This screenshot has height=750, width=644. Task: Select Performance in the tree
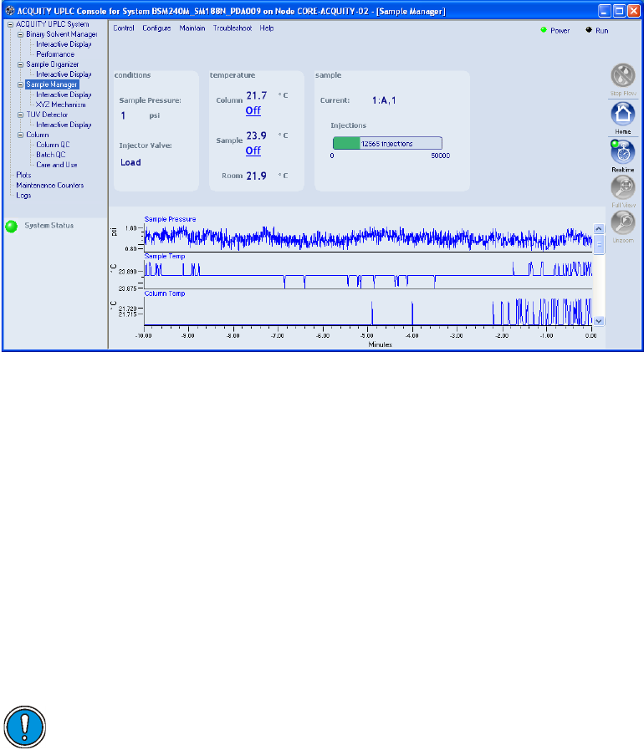tap(55, 54)
